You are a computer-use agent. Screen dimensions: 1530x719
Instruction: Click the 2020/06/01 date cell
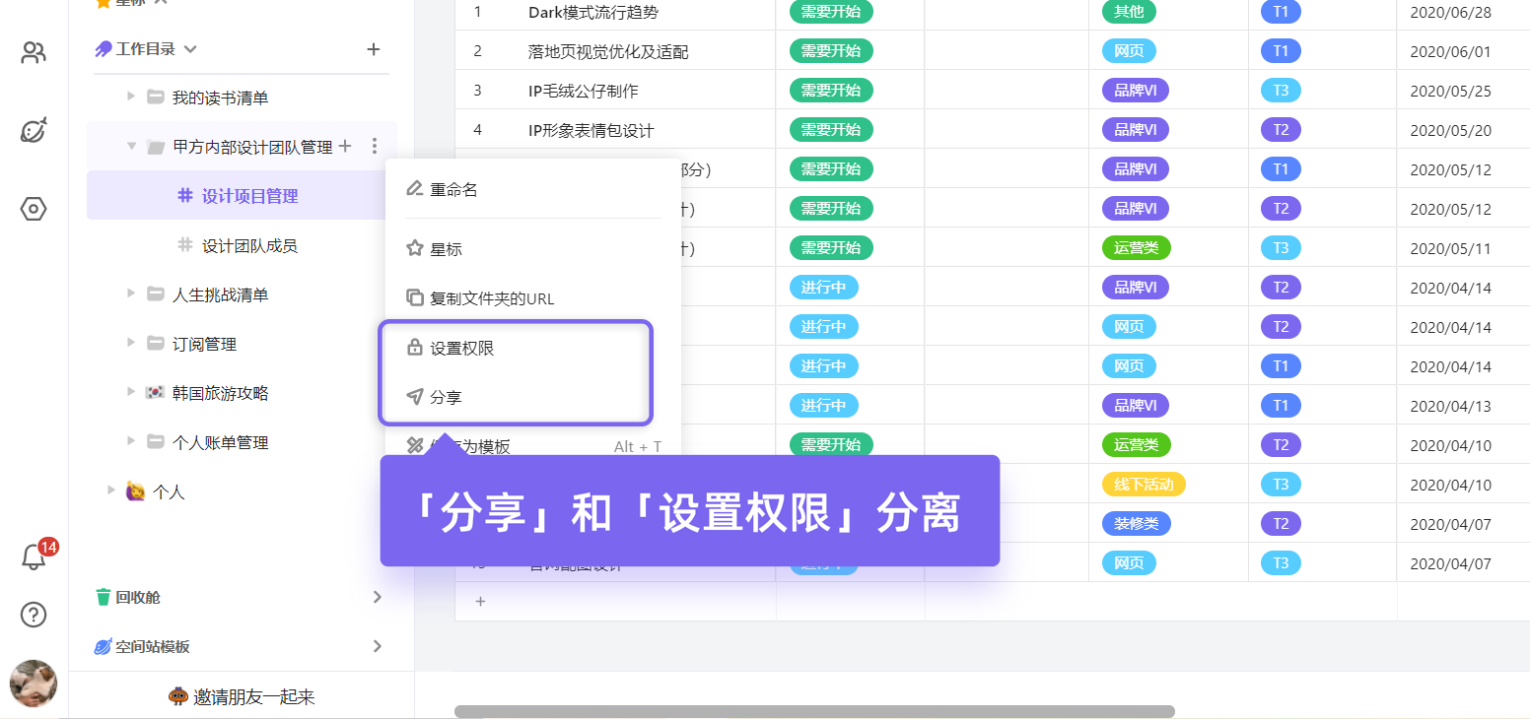[1450, 51]
